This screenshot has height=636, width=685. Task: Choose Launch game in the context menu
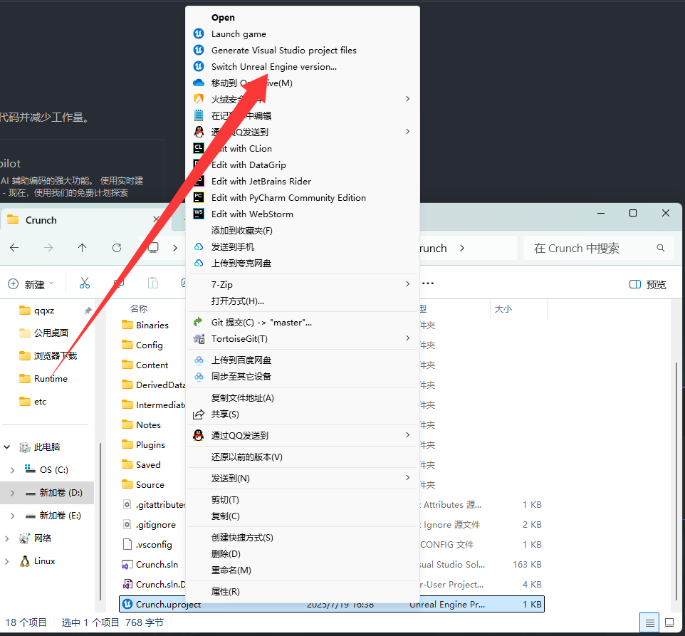click(239, 34)
